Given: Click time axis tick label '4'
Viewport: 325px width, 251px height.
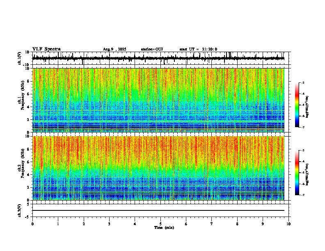Looking at the screenshot, I should (x=135, y=224).
